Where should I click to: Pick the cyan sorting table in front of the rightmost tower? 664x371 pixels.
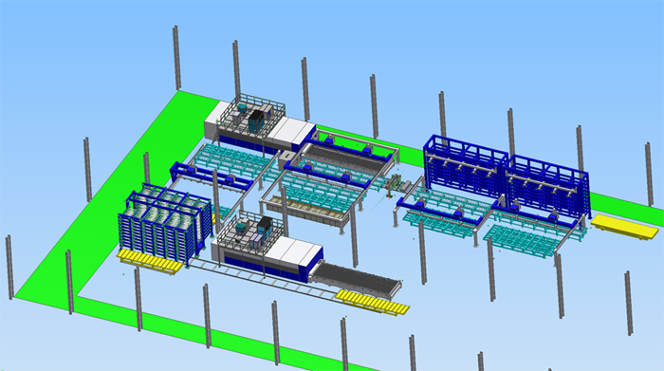point(526,241)
